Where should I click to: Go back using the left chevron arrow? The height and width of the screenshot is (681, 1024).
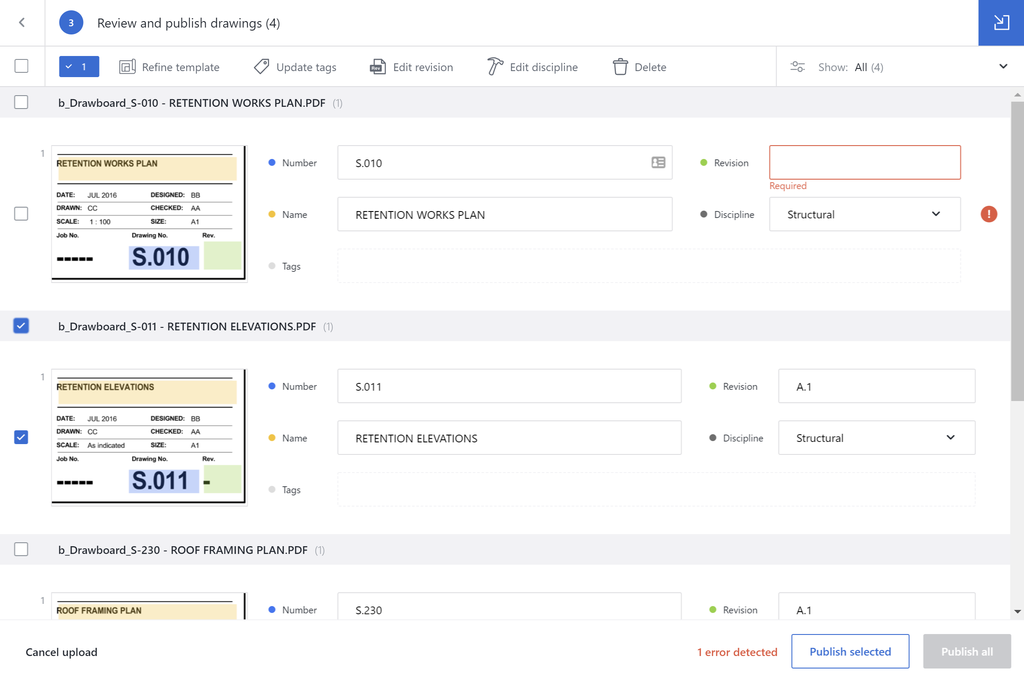click(x=22, y=22)
